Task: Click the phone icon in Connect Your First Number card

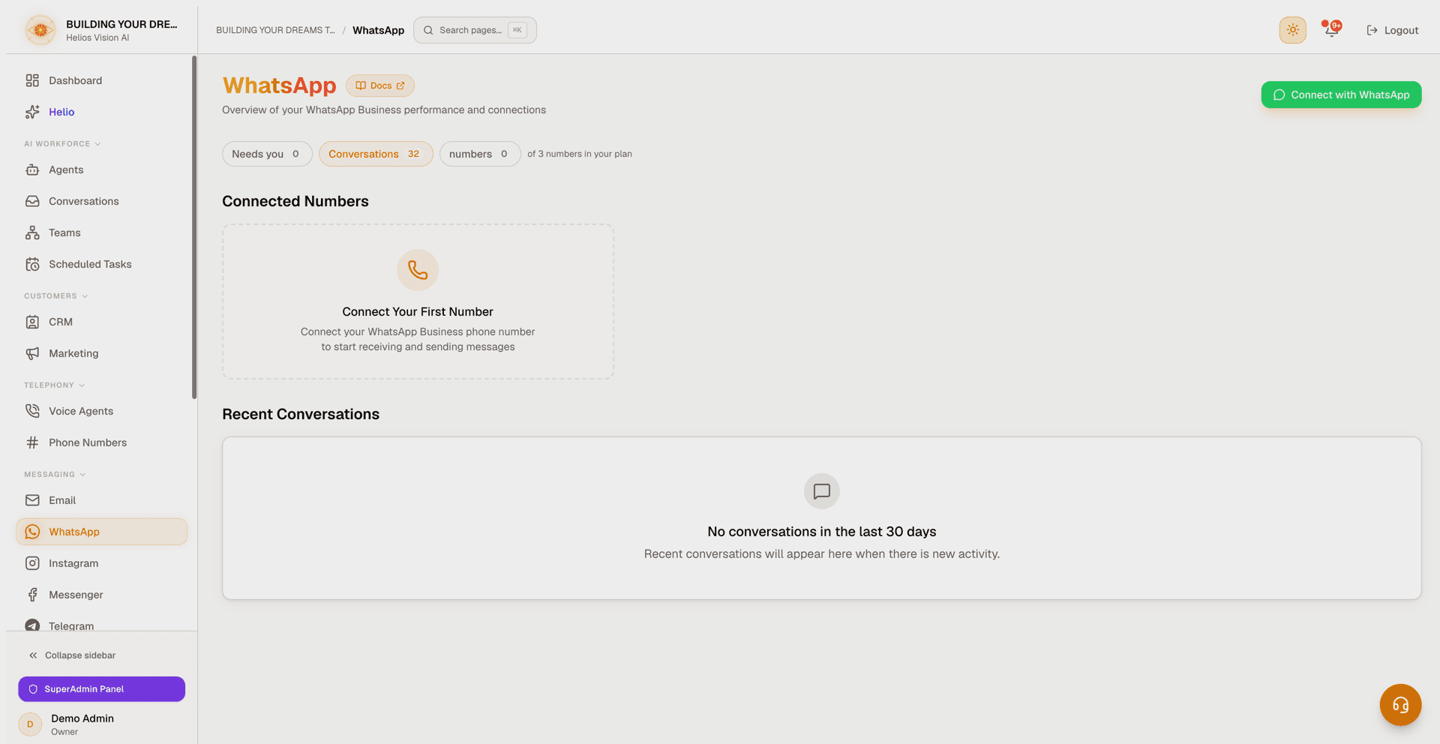Action: point(418,270)
